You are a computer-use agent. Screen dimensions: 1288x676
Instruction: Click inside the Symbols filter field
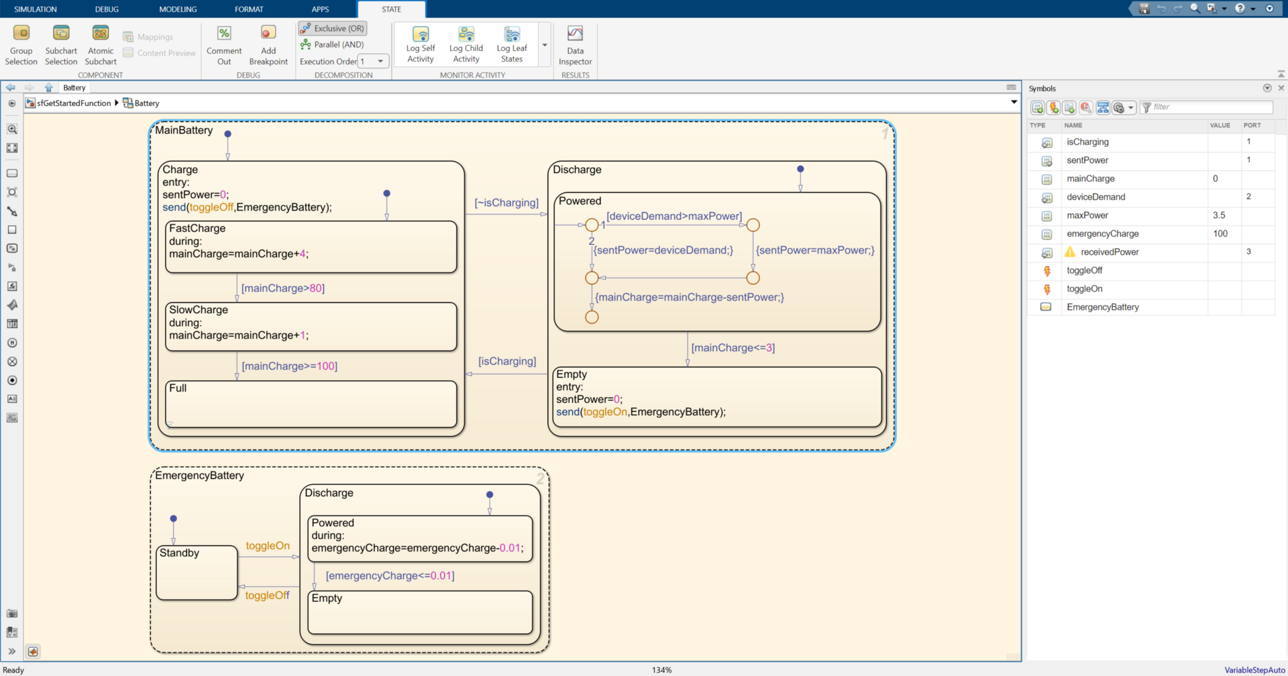1207,107
